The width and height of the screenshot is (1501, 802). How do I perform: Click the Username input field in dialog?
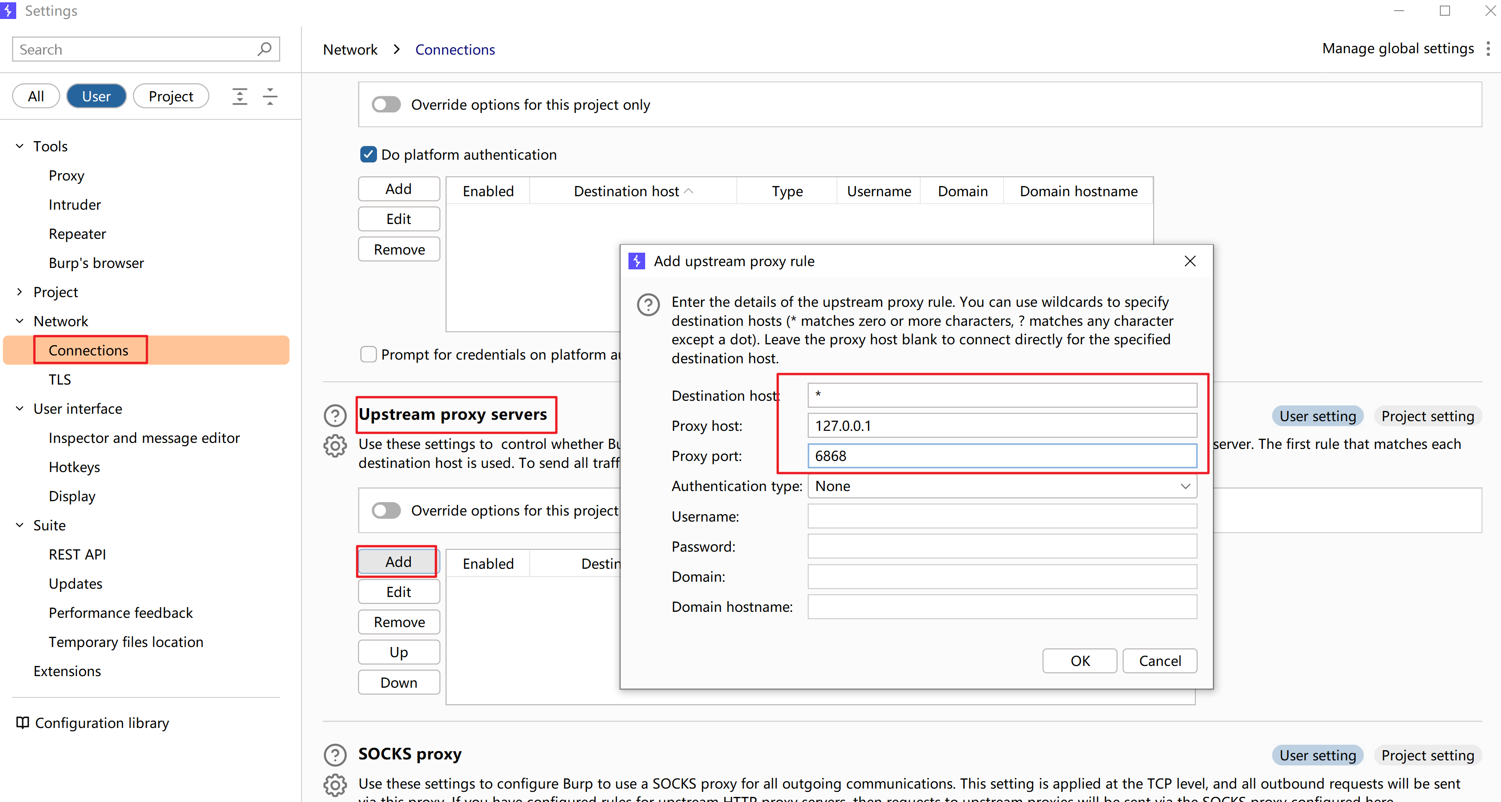click(x=1002, y=516)
